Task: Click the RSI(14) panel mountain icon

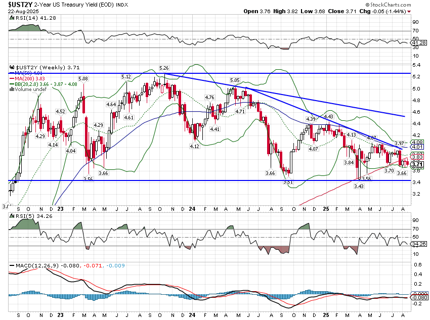Action: pos(12,18)
